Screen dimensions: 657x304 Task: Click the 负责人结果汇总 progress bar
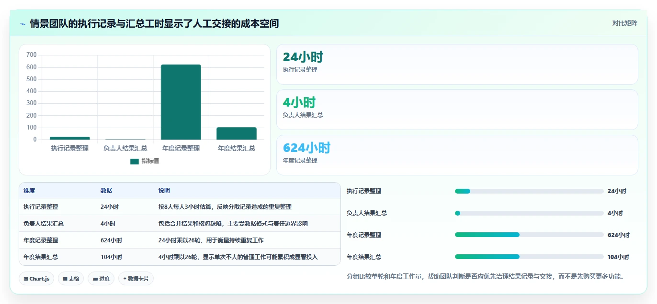click(x=529, y=213)
